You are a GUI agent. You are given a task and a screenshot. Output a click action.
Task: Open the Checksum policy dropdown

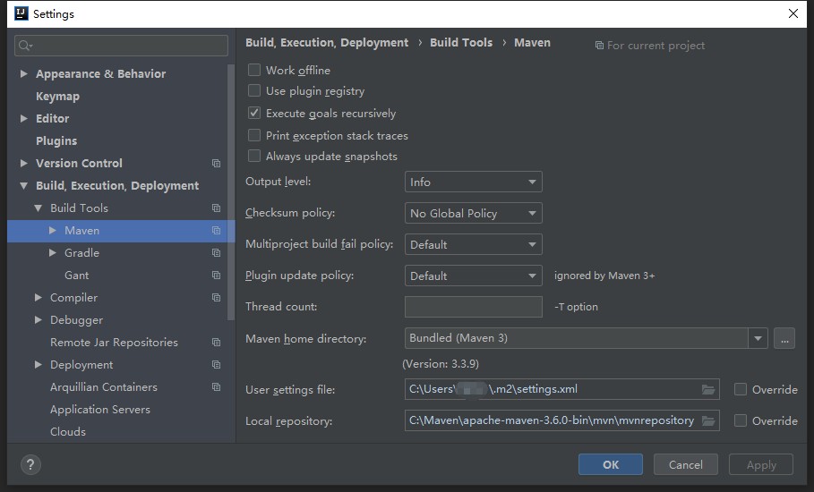(474, 213)
